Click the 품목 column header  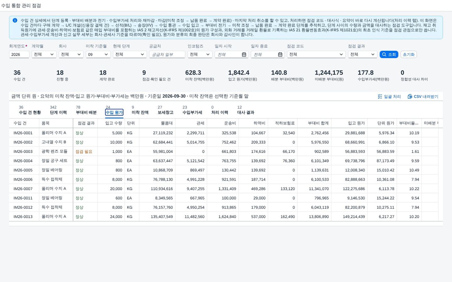click(56, 123)
